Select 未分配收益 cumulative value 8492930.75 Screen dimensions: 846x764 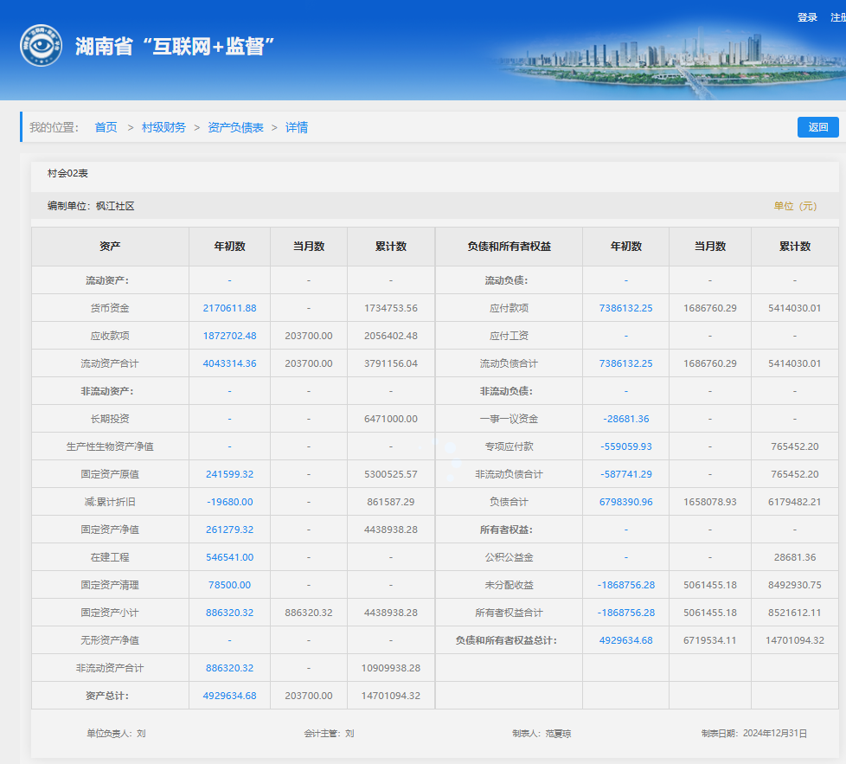[795, 585]
